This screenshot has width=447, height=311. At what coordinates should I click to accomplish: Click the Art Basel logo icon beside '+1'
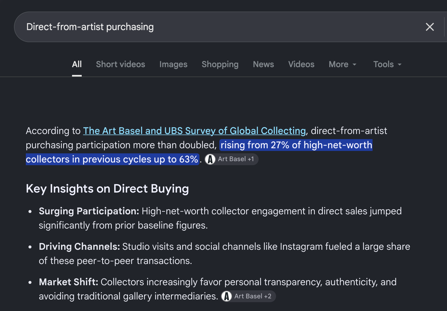click(210, 159)
